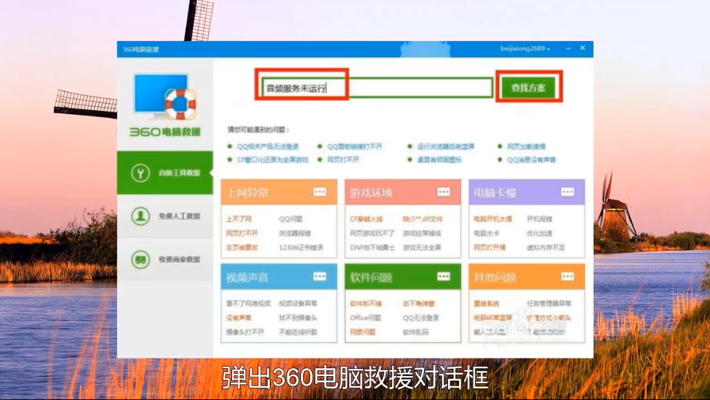Open the QQ相关产品无法登录 suggestion
The width and height of the screenshot is (710, 400).
click(268, 147)
